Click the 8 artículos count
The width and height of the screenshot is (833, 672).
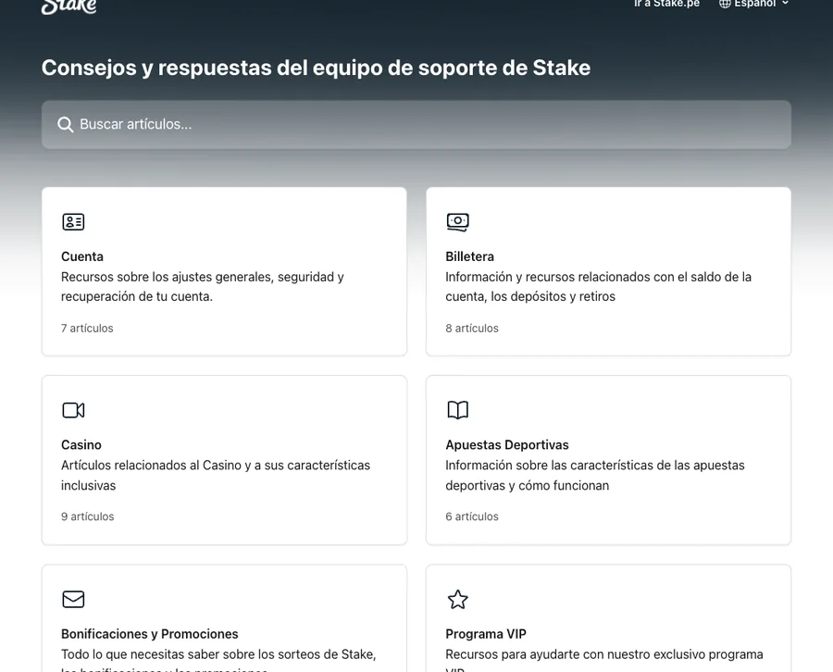coord(472,329)
